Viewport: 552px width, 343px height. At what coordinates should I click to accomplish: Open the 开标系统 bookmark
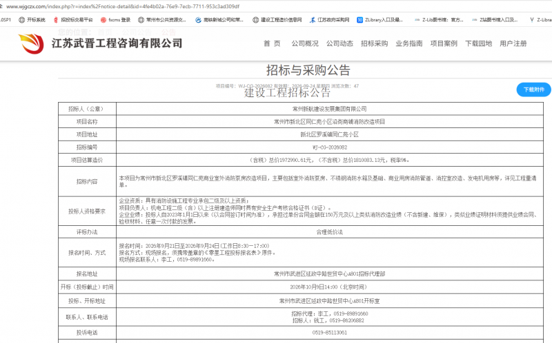[x=32, y=20]
